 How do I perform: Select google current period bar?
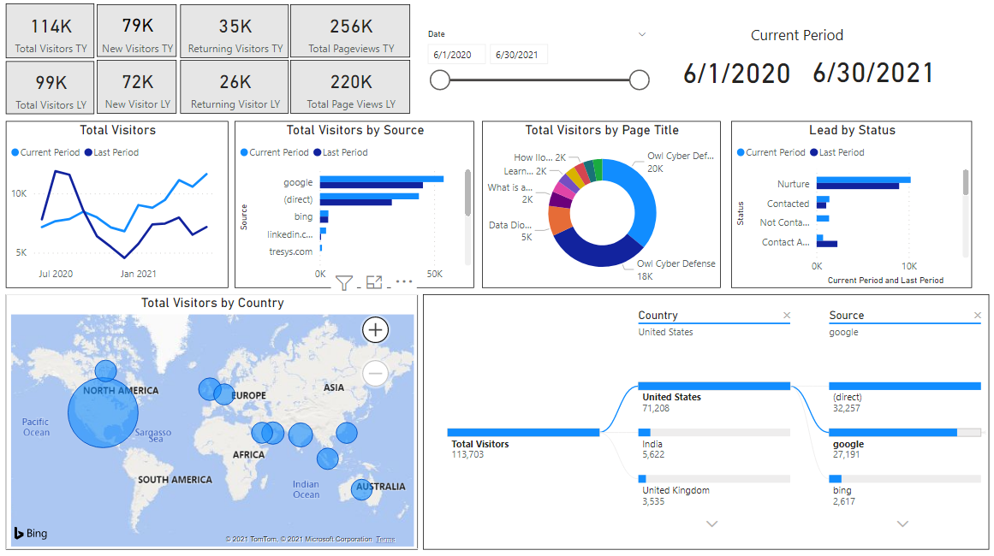point(382,180)
